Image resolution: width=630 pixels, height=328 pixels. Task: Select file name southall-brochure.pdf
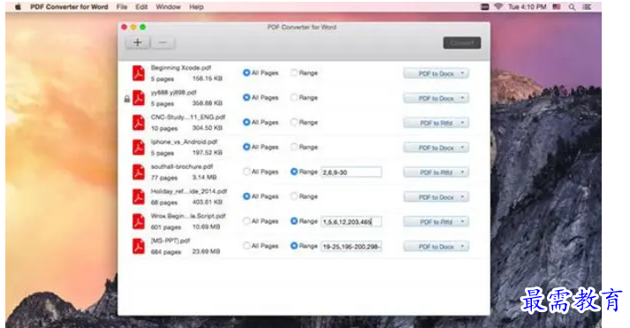[182, 166]
